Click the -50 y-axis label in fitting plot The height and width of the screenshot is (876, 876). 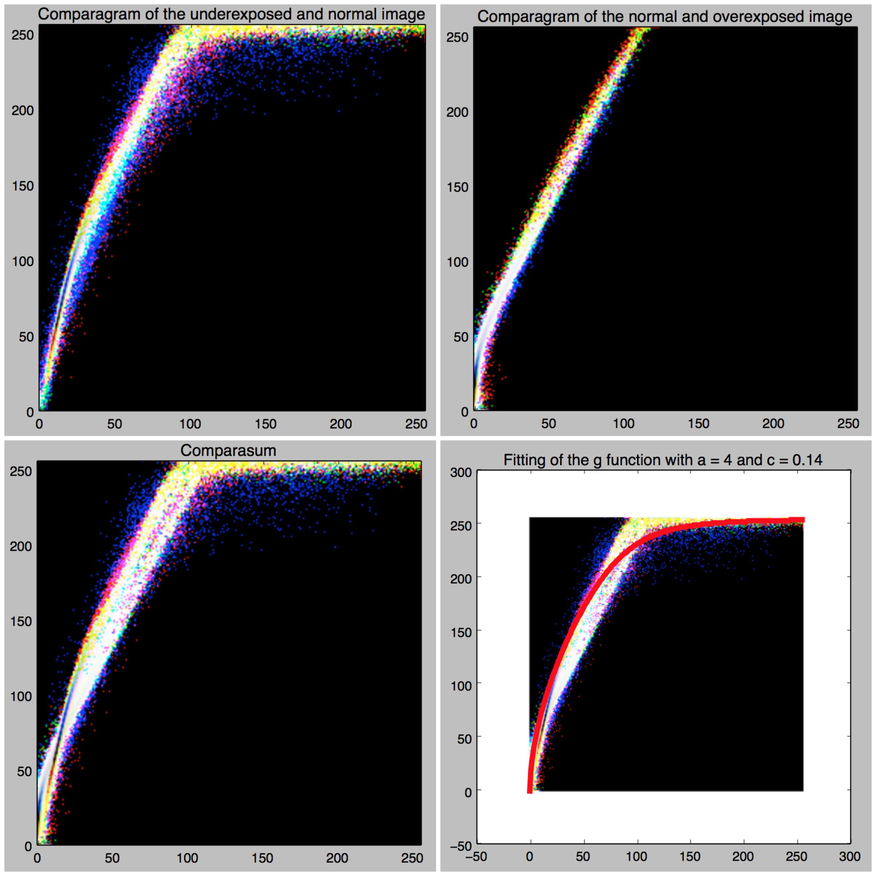click(462, 845)
